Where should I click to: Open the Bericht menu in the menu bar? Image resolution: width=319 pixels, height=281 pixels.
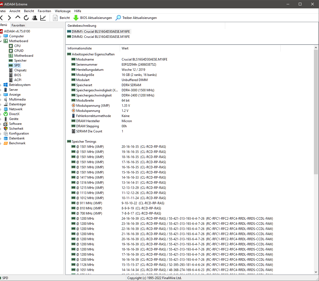click(29, 11)
